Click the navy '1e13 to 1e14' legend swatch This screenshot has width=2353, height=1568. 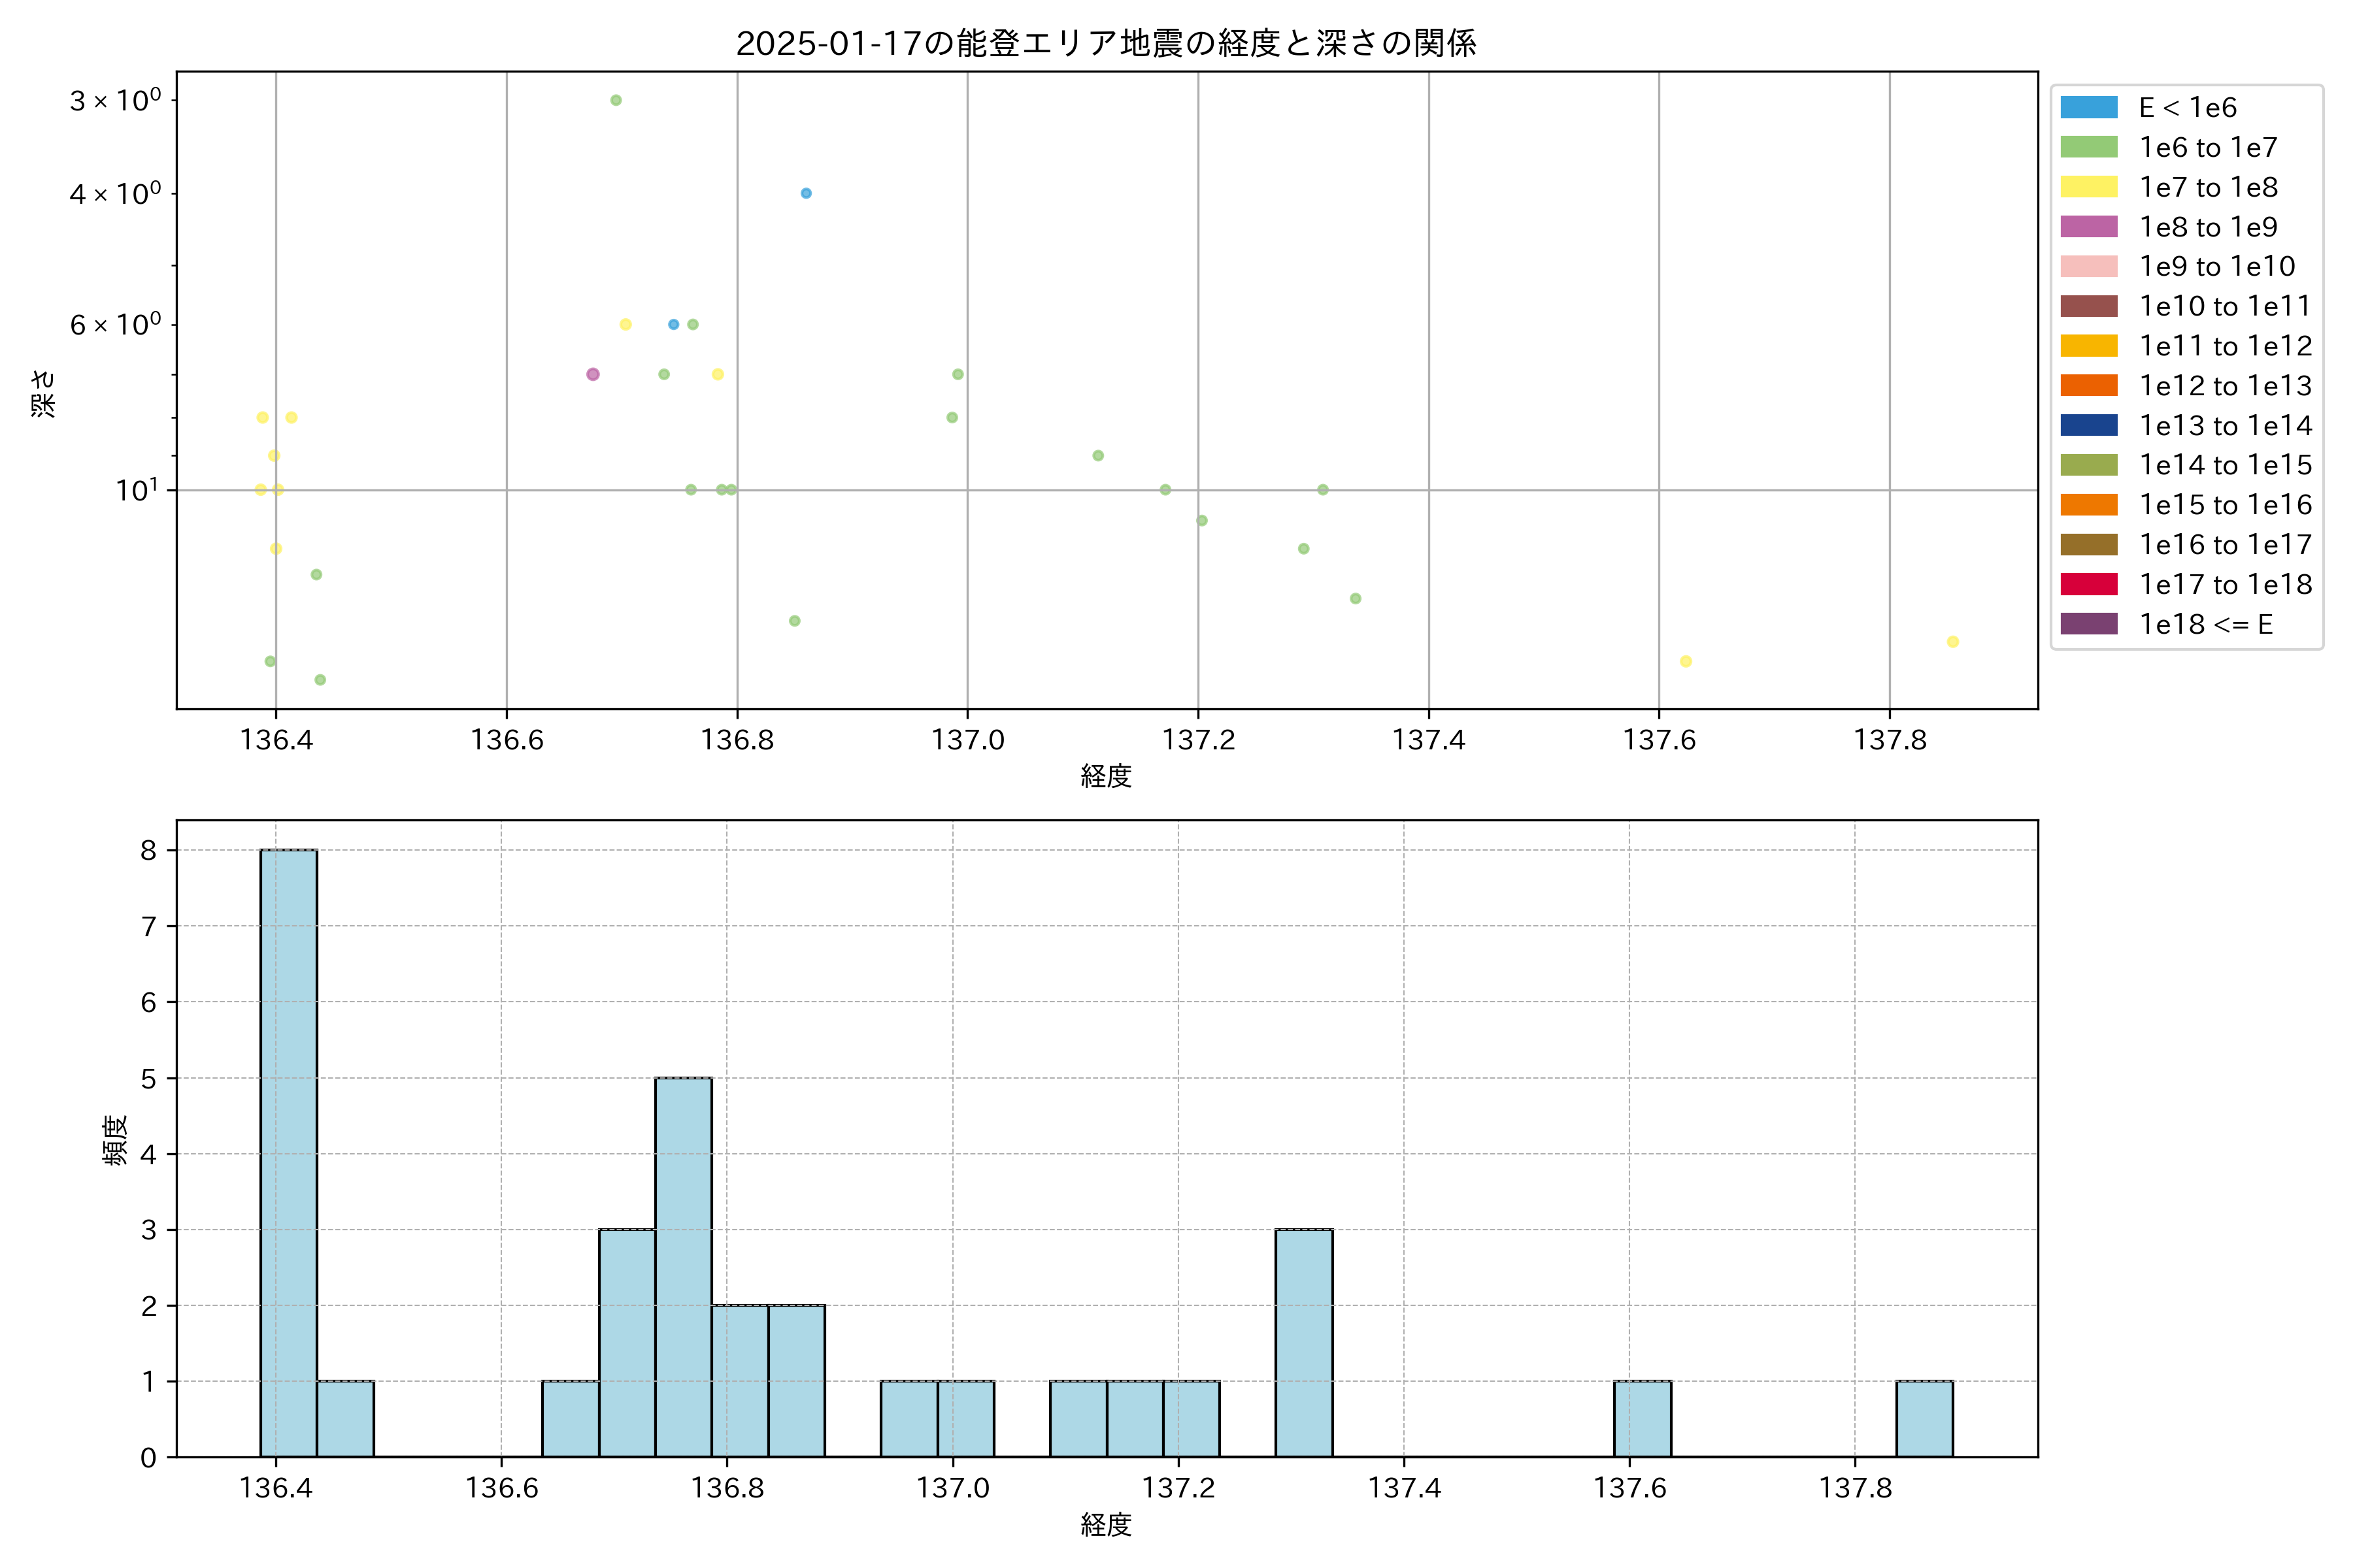point(2088,425)
